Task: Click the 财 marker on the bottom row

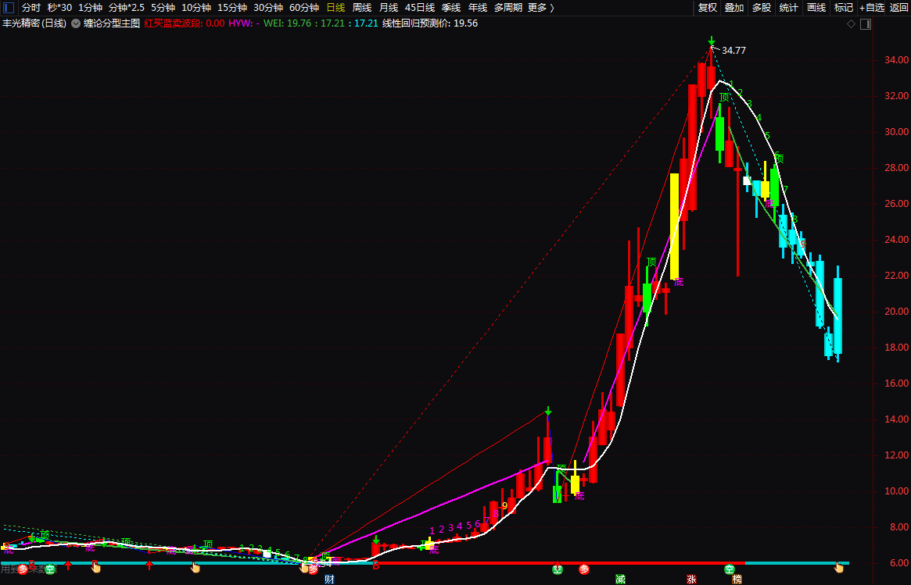Action: pos(329,580)
